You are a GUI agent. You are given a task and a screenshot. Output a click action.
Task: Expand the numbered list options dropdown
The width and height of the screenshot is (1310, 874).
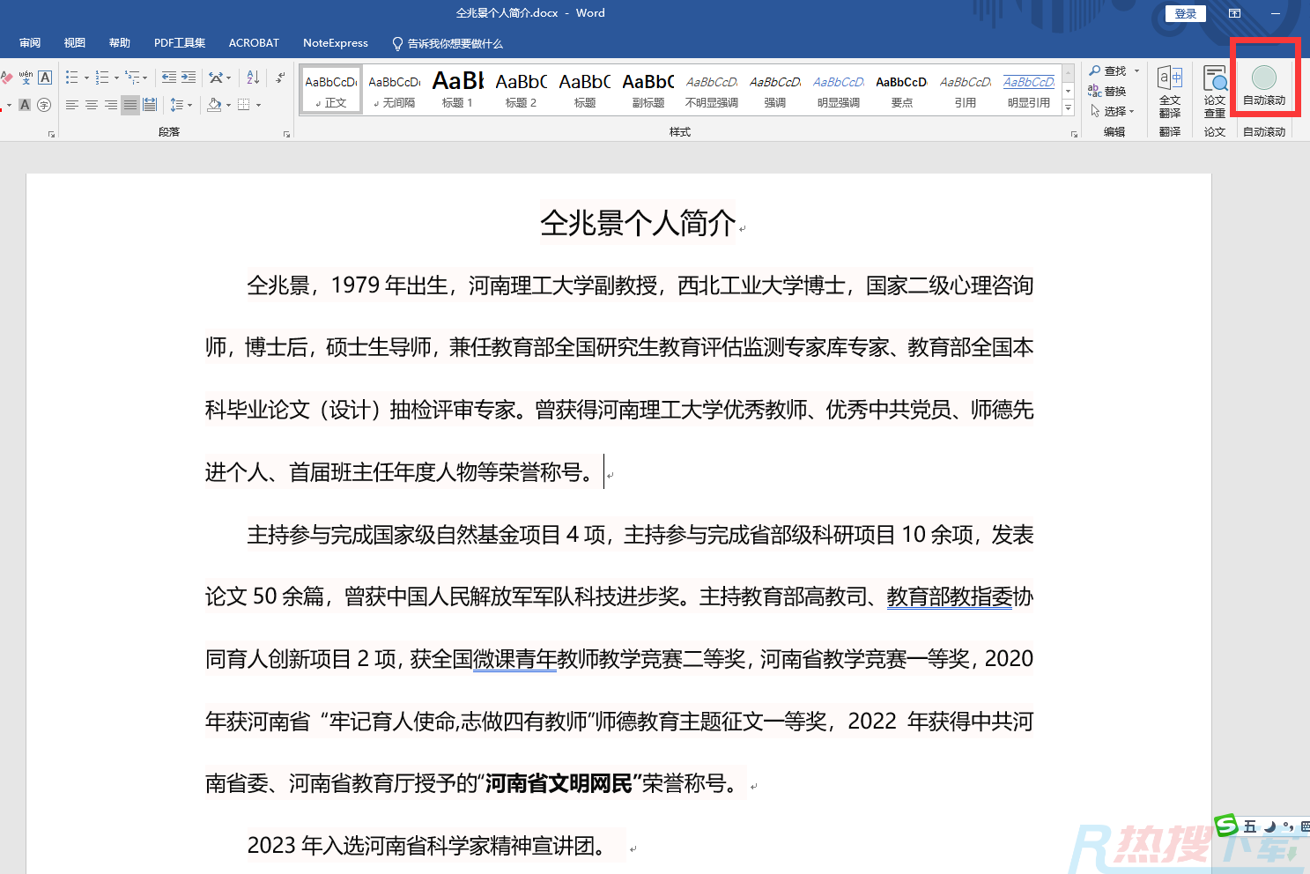pos(116,78)
